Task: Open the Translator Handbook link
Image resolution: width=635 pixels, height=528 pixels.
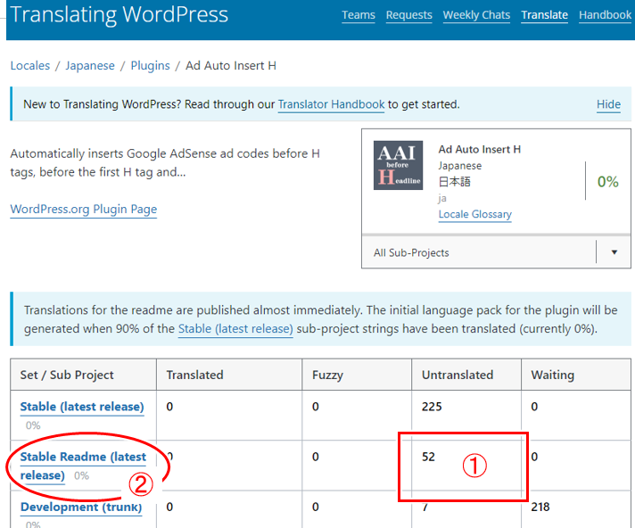Action: point(331,104)
